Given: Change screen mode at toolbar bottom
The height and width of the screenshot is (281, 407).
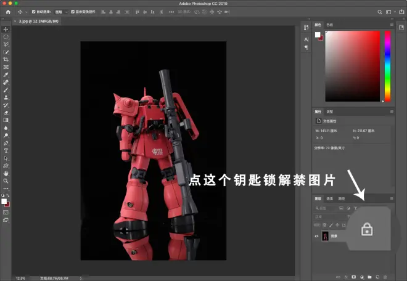Looking at the screenshot, I should pyautogui.click(x=6, y=220).
